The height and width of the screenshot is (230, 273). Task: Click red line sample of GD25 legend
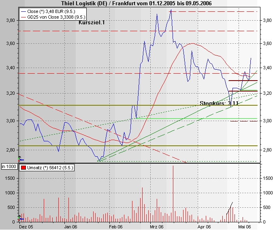point(23,17)
